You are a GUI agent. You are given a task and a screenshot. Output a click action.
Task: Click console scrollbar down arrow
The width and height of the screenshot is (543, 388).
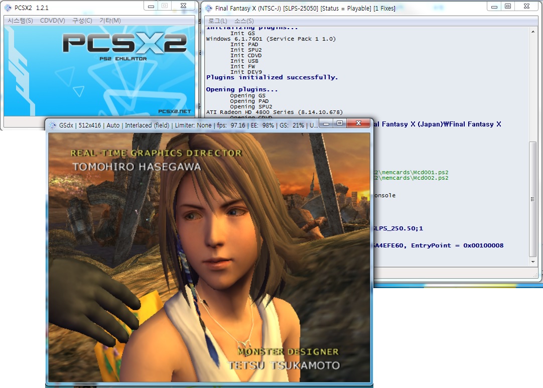point(533,262)
